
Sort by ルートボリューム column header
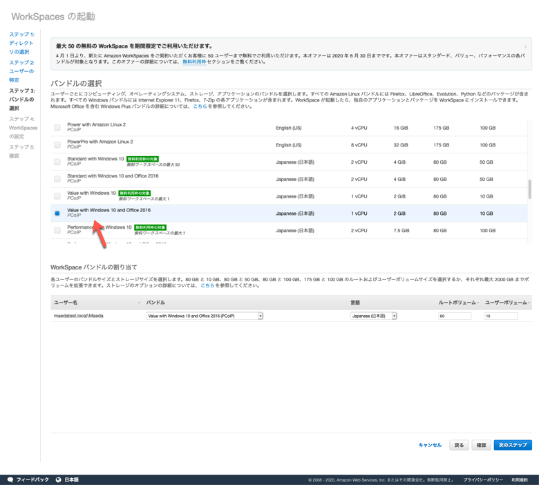click(x=458, y=303)
